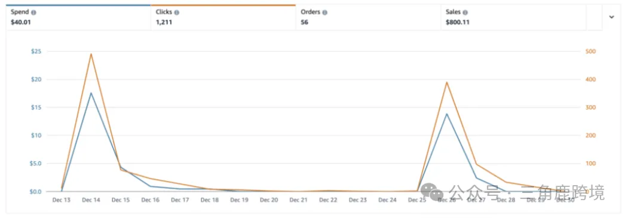625x218 pixels.
Task: Click the Dec 25 date label
Action: [x=417, y=200]
